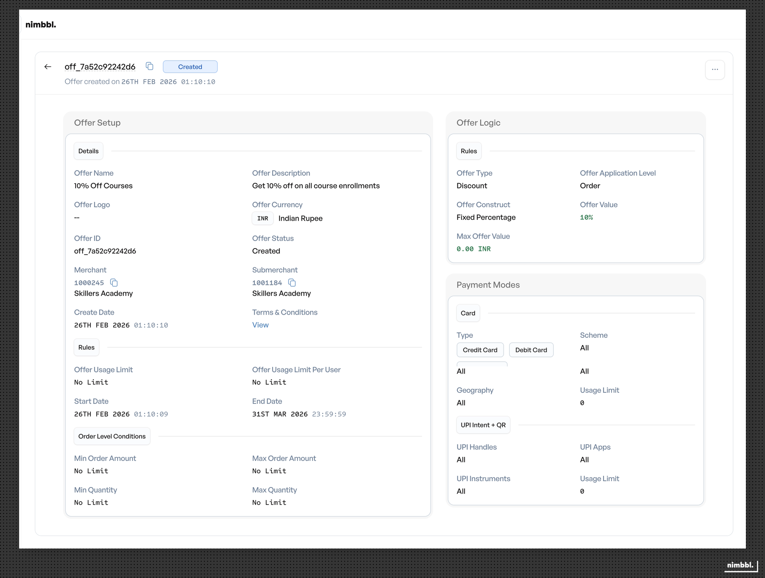Select the Credit Card type chip
The height and width of the screenshot is (578, 765).
(x=480, y=350)
